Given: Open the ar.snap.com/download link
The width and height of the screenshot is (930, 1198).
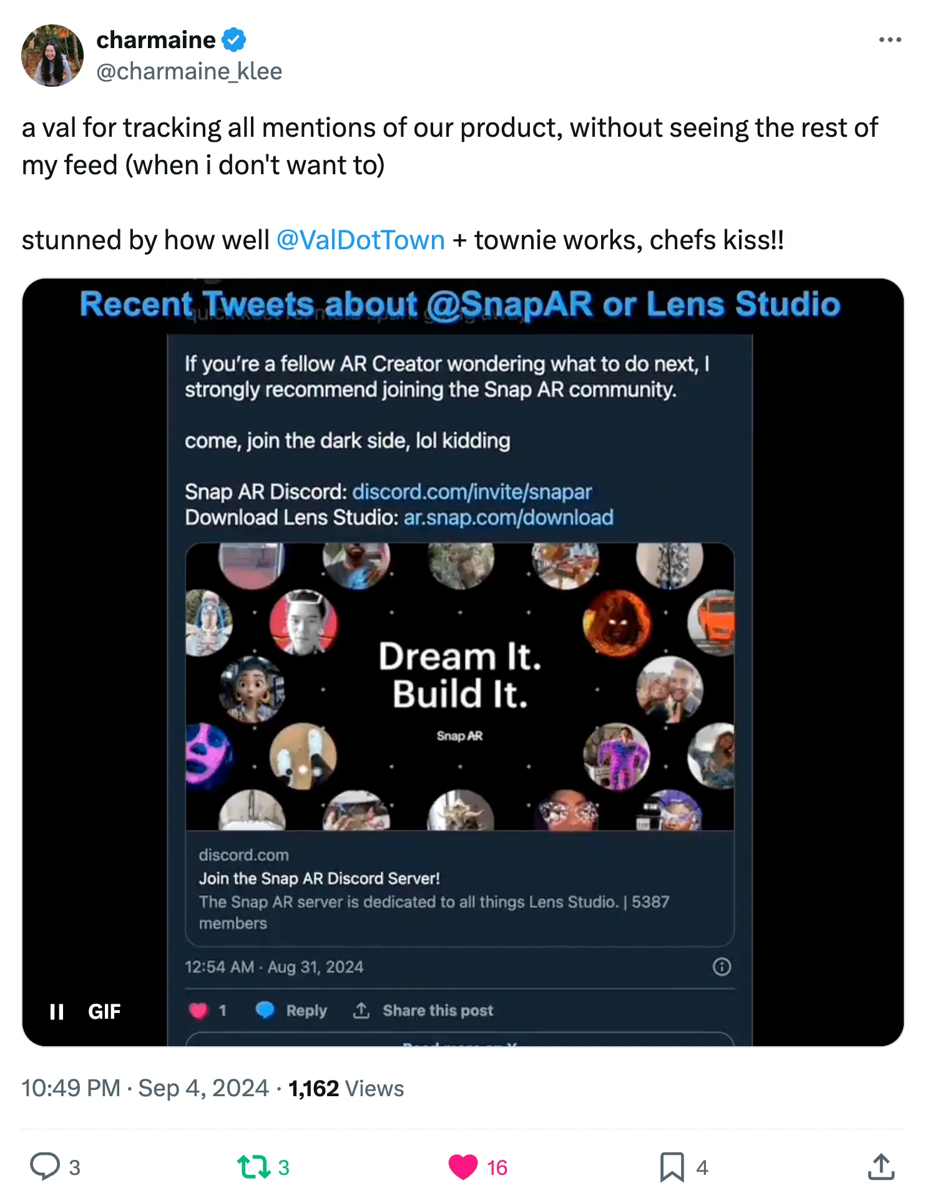Looking at the screenshot, I should 508,517.
